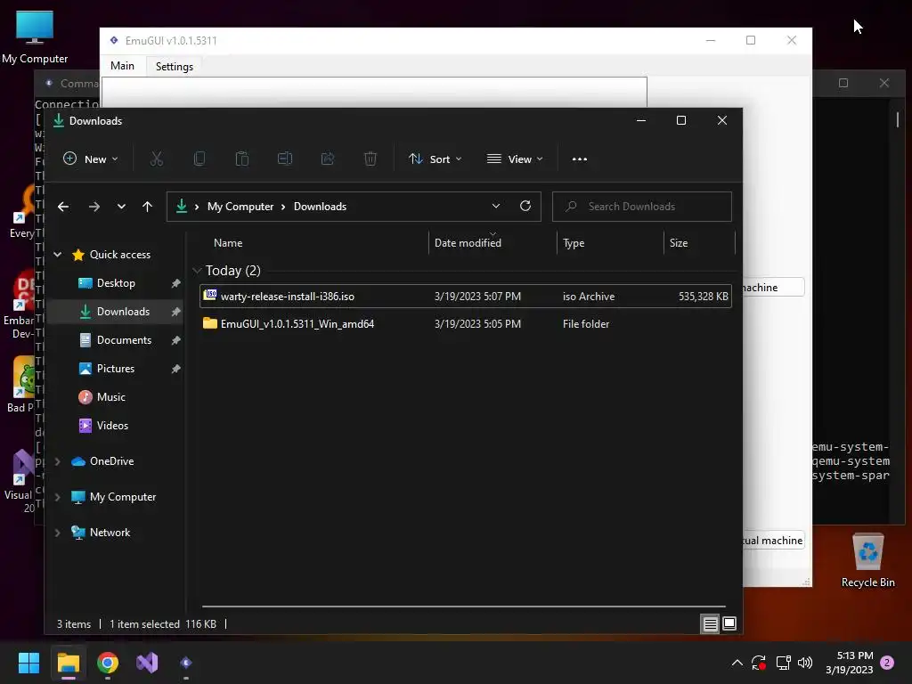Click the Cut icon in Explorer toolbar
The image size is (912, 684).
click(157, 159)
